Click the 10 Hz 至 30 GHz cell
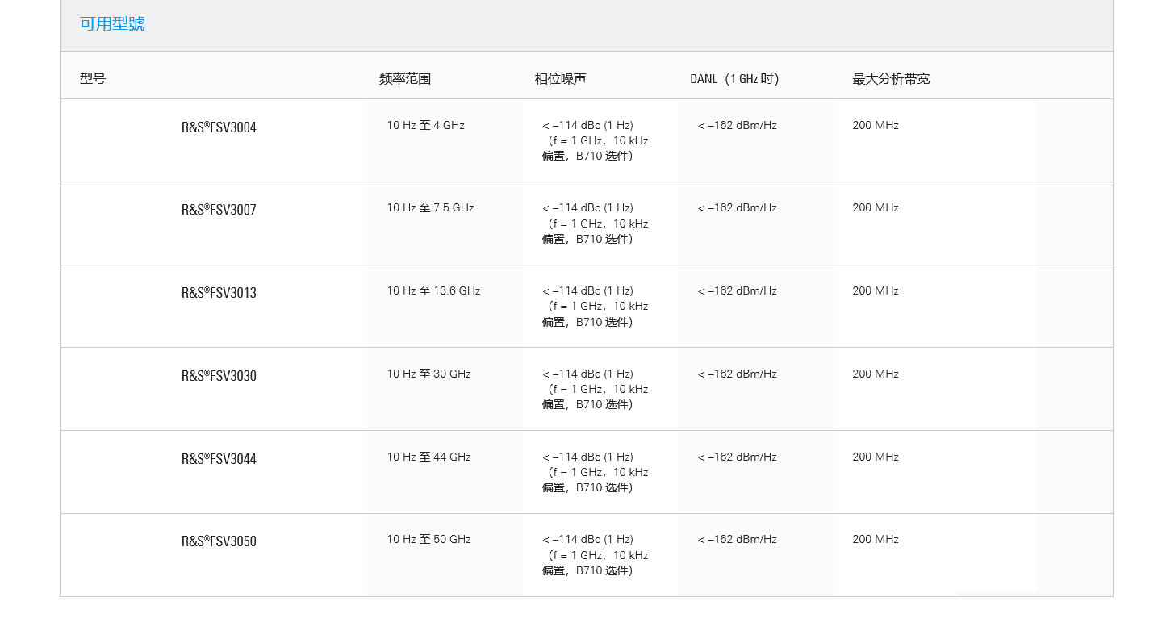This screenshot has width=1162, height=635. pyautogui.click(x=428, y=374)
